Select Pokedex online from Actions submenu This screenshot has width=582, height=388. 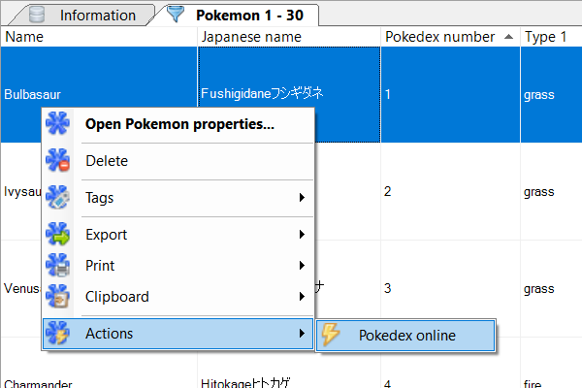coord(406,336)
